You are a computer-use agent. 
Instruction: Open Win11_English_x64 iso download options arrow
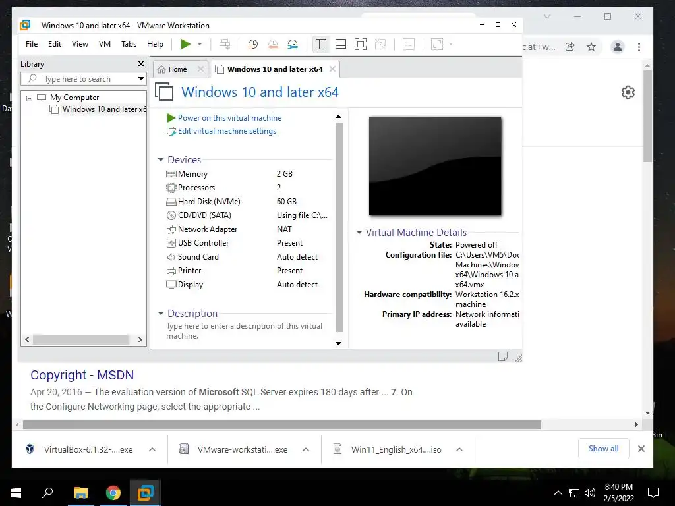pyautogui.click(x=459, y=449)
